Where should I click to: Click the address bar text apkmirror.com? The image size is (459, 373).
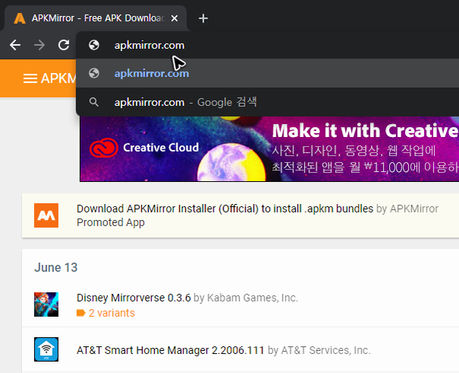[149, 46]
